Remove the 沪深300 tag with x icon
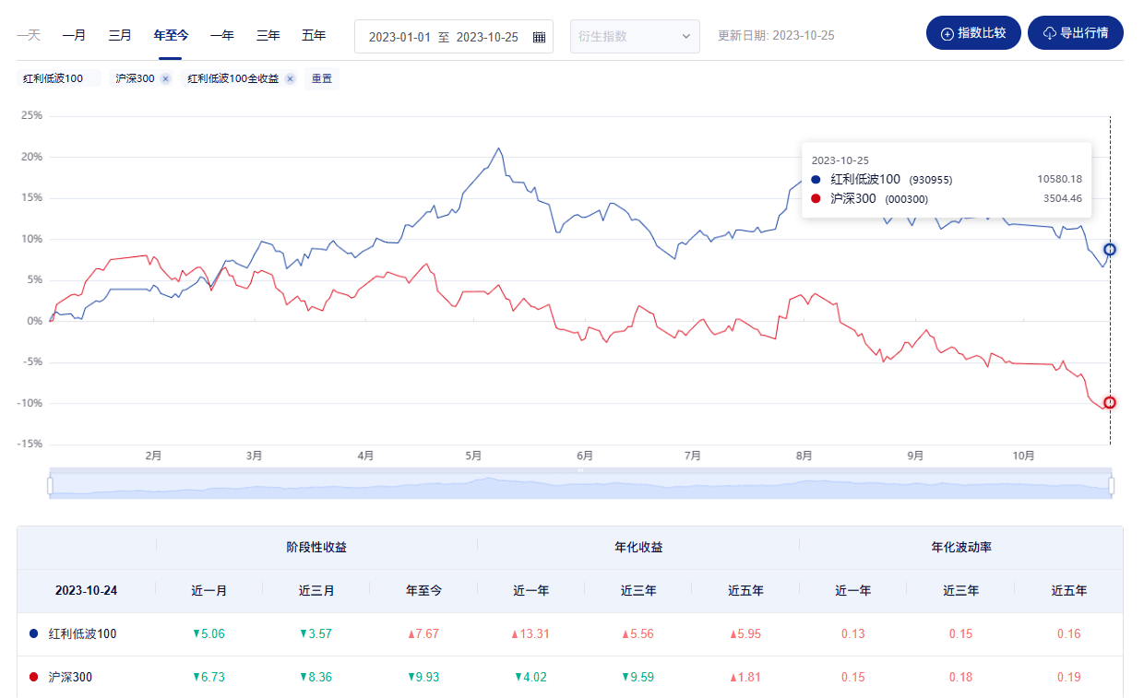Image resolution: width=1144 pixels, height=698 pixels. pos(165,79)
